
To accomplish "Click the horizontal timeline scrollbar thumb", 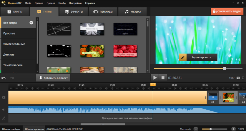I will [x=103, y=124].
